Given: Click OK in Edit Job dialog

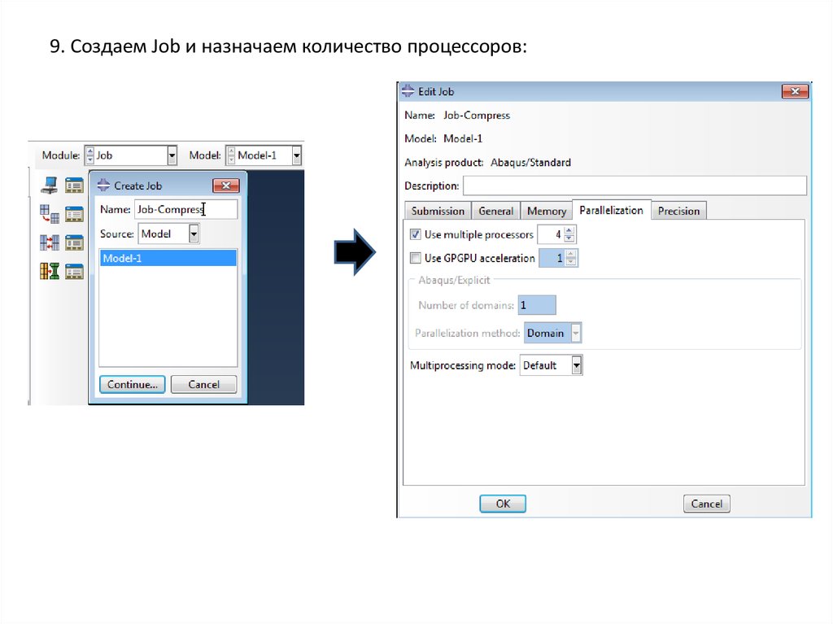Looking at the screenshot, I should click(x=503, y=504).
